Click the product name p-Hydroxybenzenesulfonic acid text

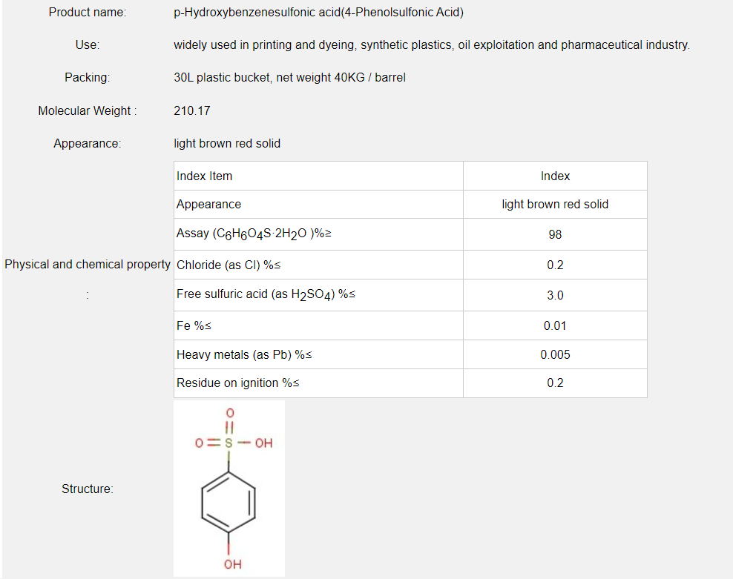[x=318, y=13]
